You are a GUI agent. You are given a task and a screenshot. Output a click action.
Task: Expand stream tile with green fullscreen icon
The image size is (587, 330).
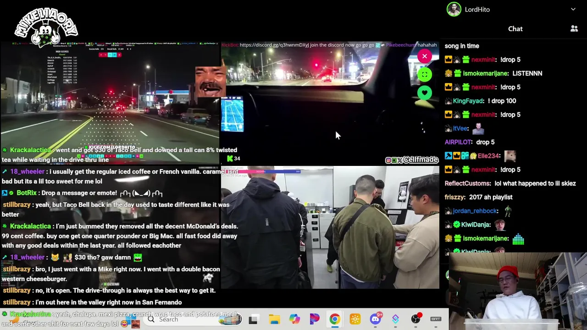425,74
